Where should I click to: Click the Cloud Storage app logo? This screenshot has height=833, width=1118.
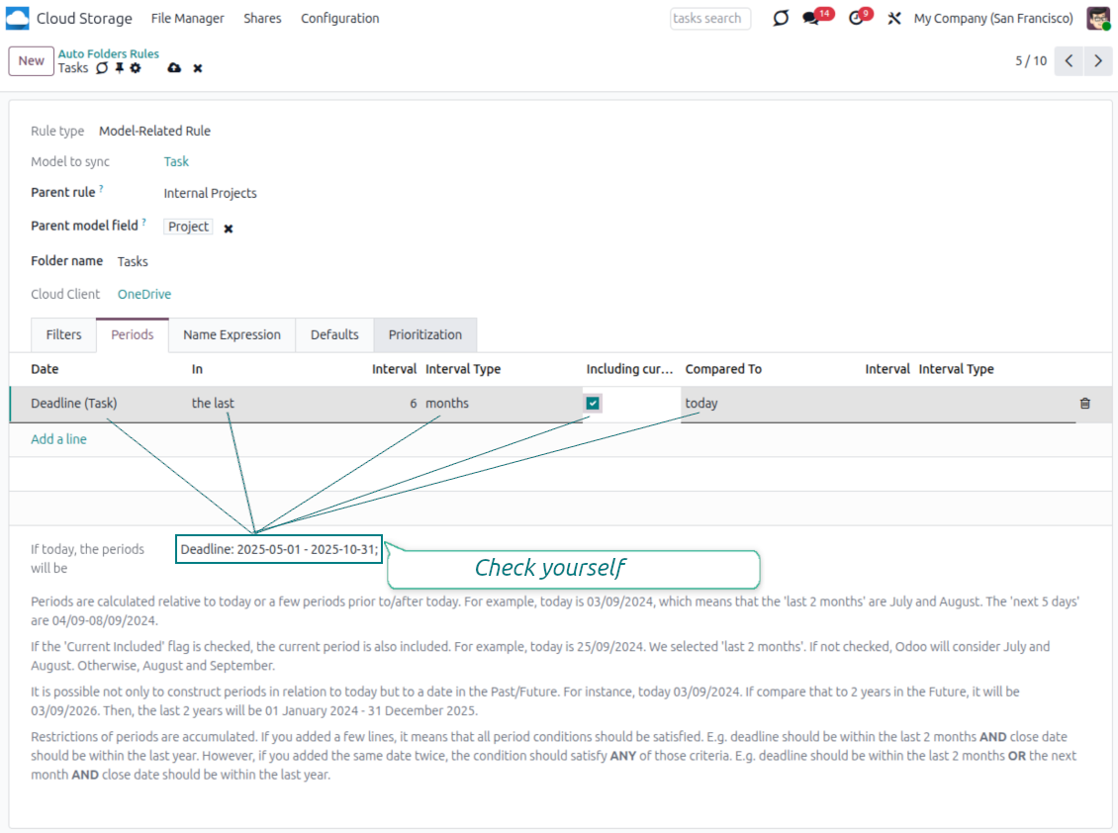point(18,18)
